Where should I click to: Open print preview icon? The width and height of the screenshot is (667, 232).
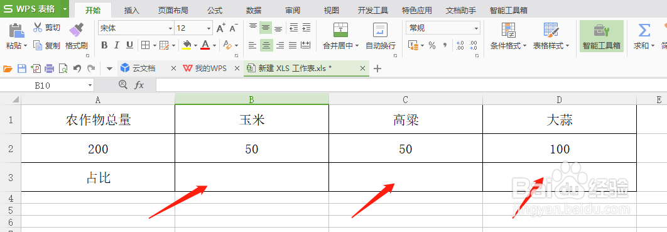pyautogui.click(x=63, y=68)
